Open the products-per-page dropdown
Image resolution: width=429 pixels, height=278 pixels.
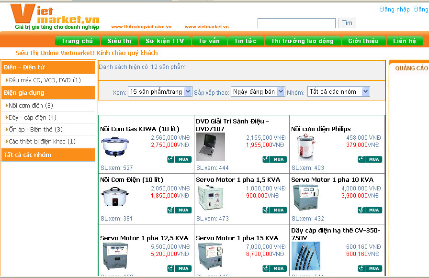click(x=160, y=91)
